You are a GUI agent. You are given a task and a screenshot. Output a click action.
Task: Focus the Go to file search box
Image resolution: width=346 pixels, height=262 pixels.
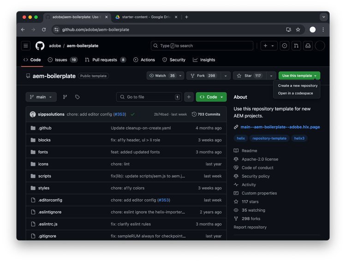pos(149,97)
